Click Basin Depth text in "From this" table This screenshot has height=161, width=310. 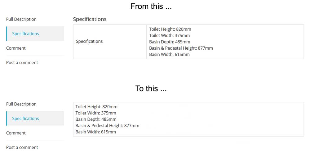click(170, 42)
